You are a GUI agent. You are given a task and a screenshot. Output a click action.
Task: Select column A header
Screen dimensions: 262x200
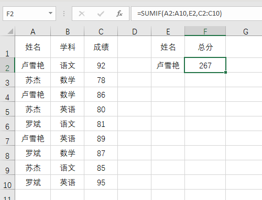pyautogui.click(x=33, y=31)
